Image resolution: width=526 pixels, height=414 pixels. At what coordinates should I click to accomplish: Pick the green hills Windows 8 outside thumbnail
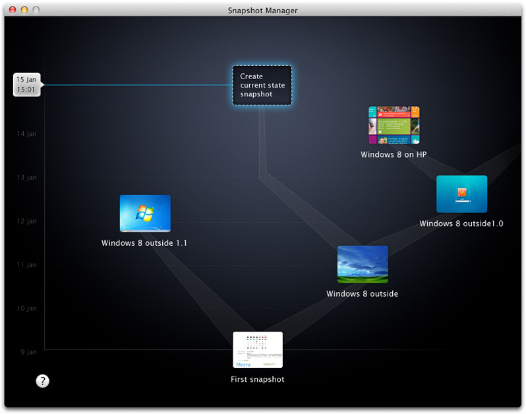363,264
